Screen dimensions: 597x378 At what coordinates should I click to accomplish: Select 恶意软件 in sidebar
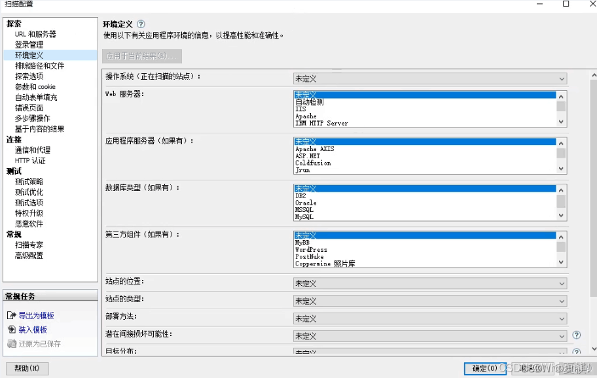[x=29, y=224]
